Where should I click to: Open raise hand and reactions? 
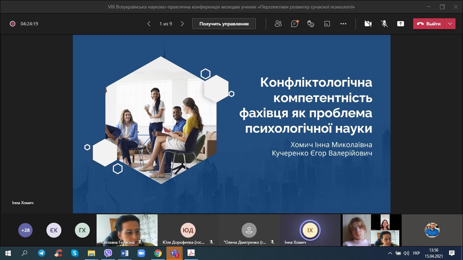point(311,24)
